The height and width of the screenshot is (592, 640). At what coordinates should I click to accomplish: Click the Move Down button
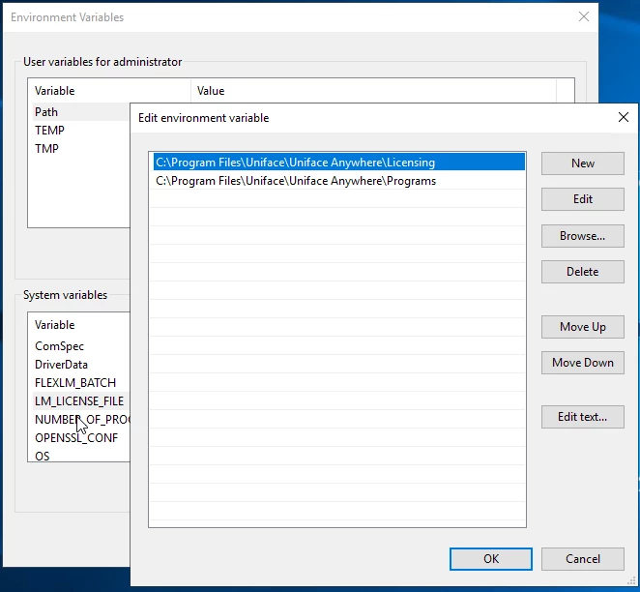coord(582,363)
